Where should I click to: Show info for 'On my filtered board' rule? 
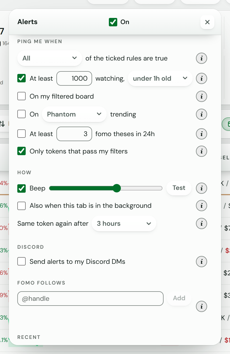202,96
